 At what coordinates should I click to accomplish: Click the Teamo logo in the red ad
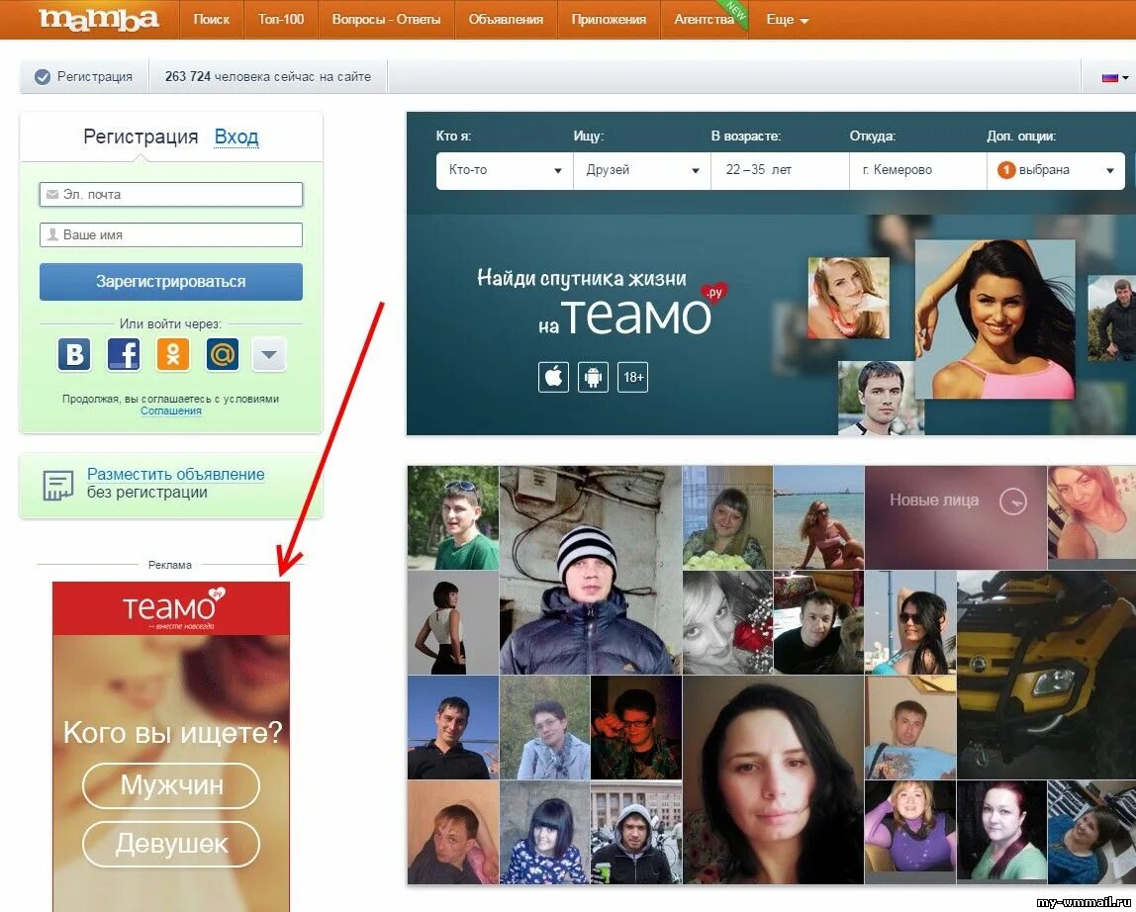click(x=174, y=607)
